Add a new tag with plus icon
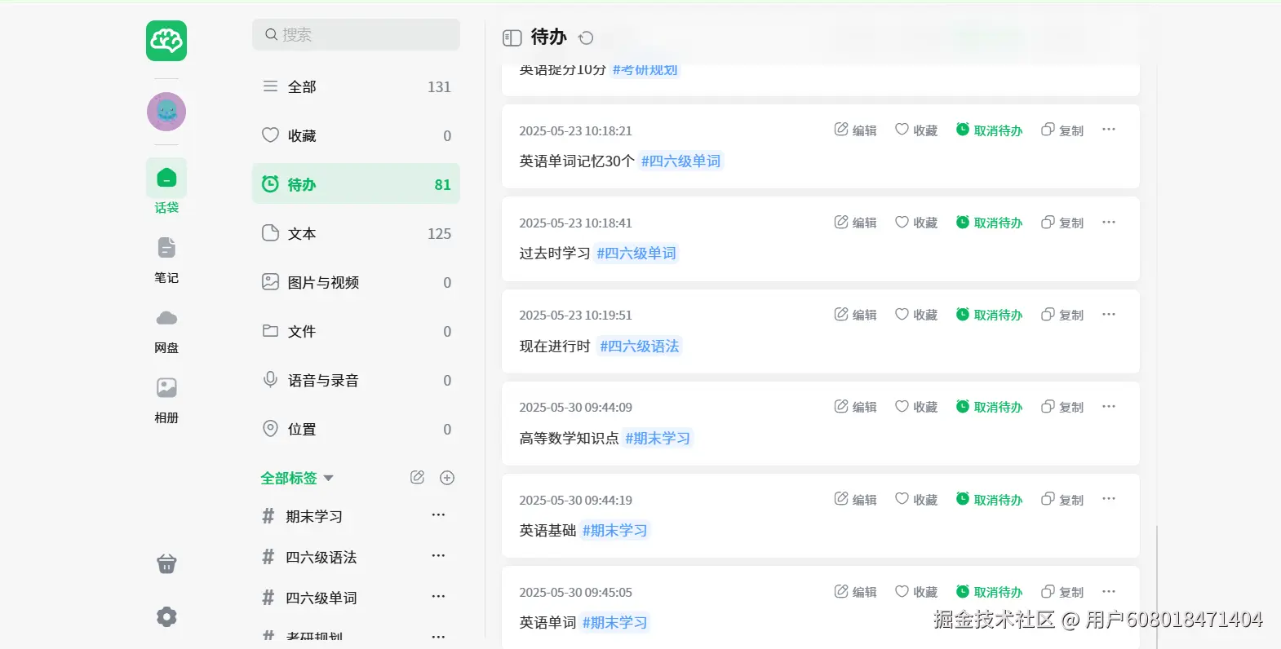This screenshot has width=1281, height=649. tap(447, 478)
